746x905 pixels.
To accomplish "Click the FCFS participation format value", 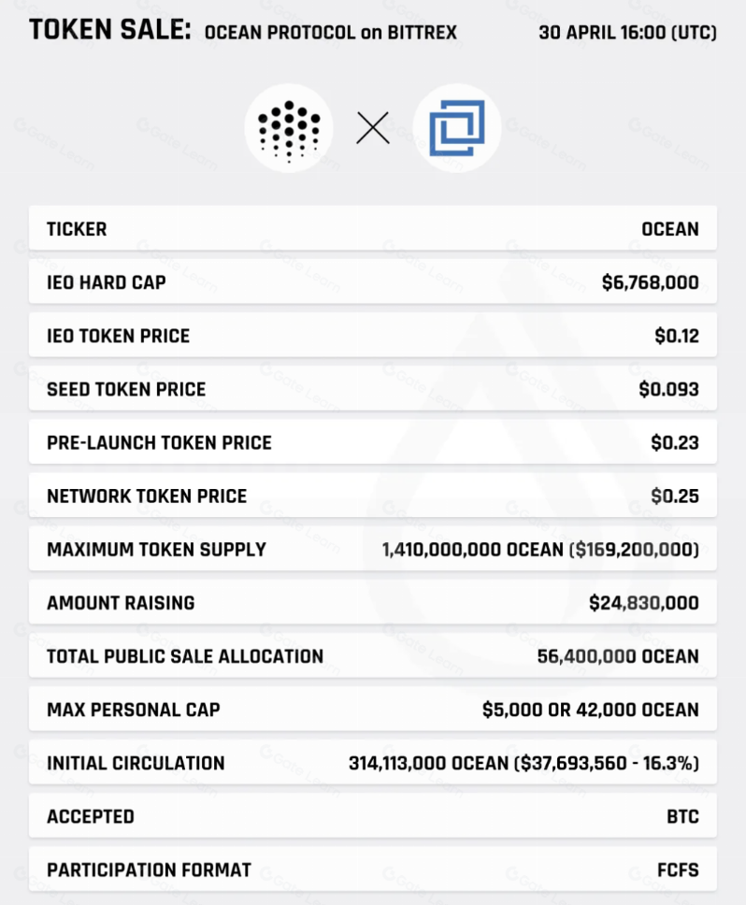I will [677, 869].
